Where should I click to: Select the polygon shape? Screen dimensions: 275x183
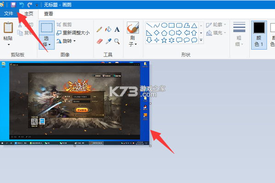coord(186,25)
